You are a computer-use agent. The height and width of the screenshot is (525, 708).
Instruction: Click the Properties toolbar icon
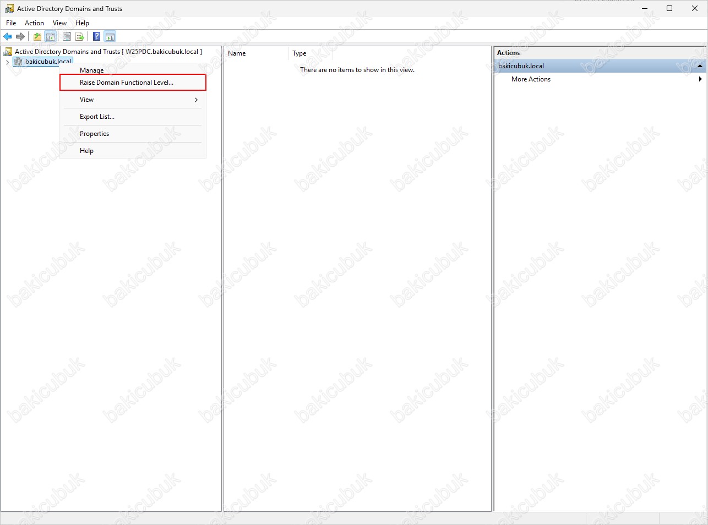(x=67, y=37)
